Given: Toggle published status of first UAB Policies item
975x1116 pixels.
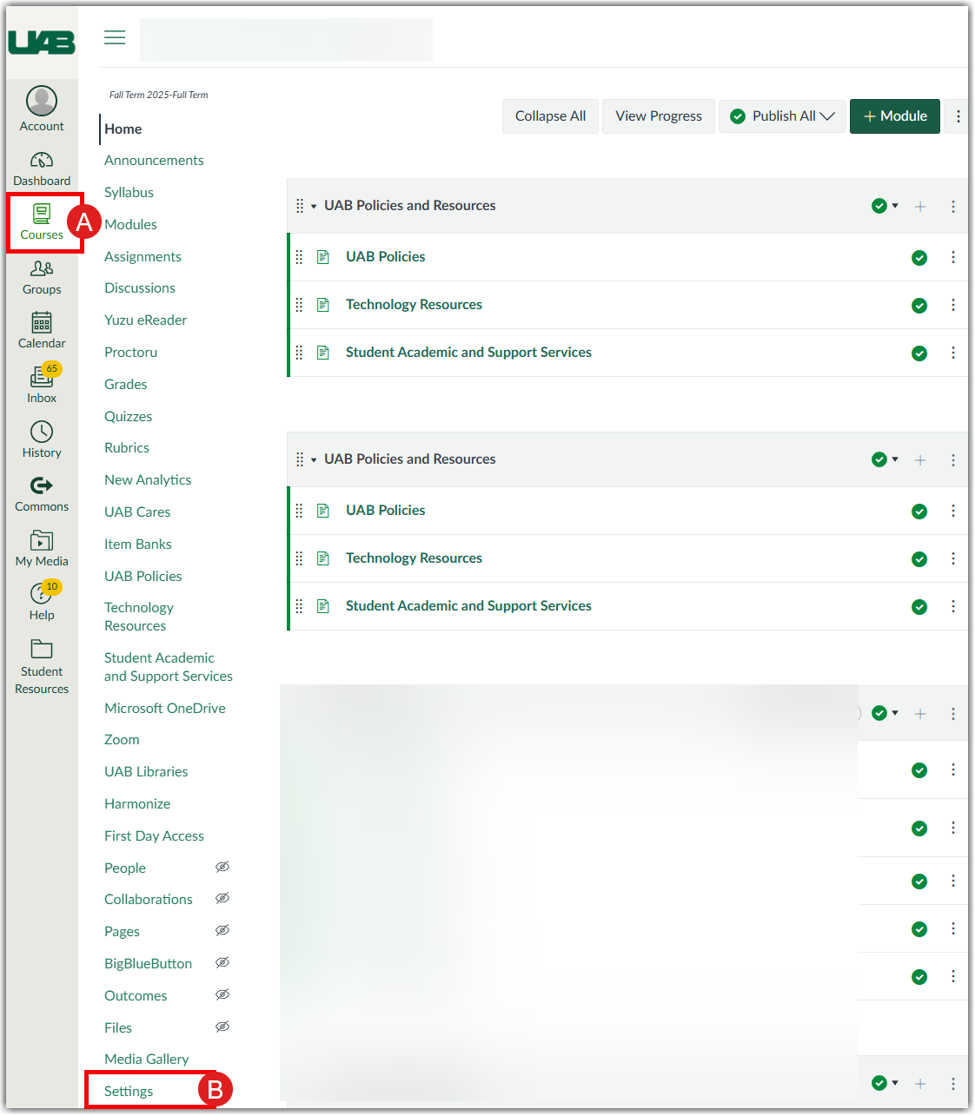Looking at the screenshot, I should [x=919, y=258].
